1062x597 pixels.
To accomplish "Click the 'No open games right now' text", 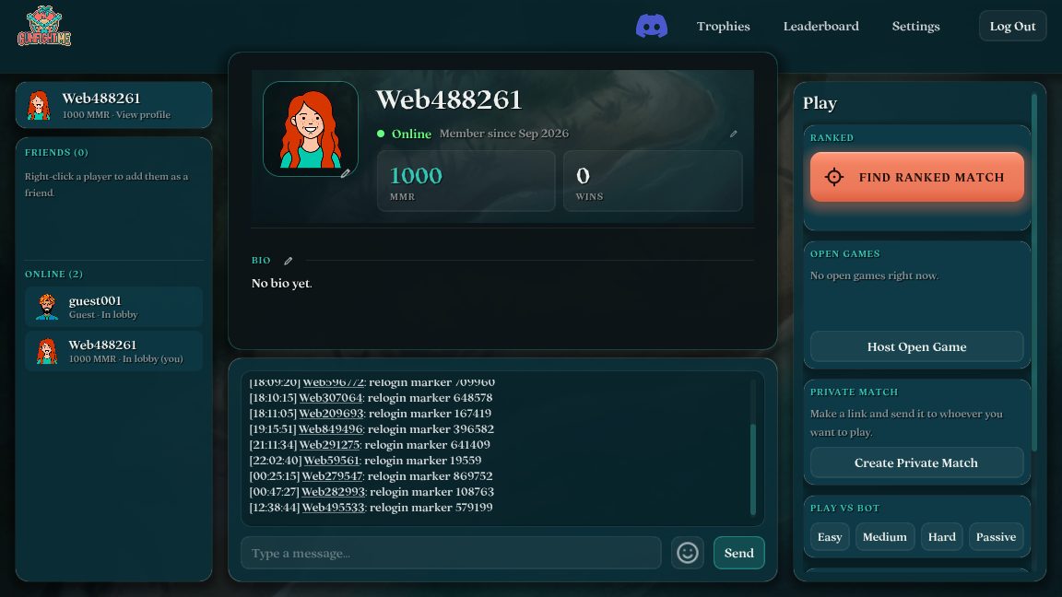I will [x=874, y=275].
